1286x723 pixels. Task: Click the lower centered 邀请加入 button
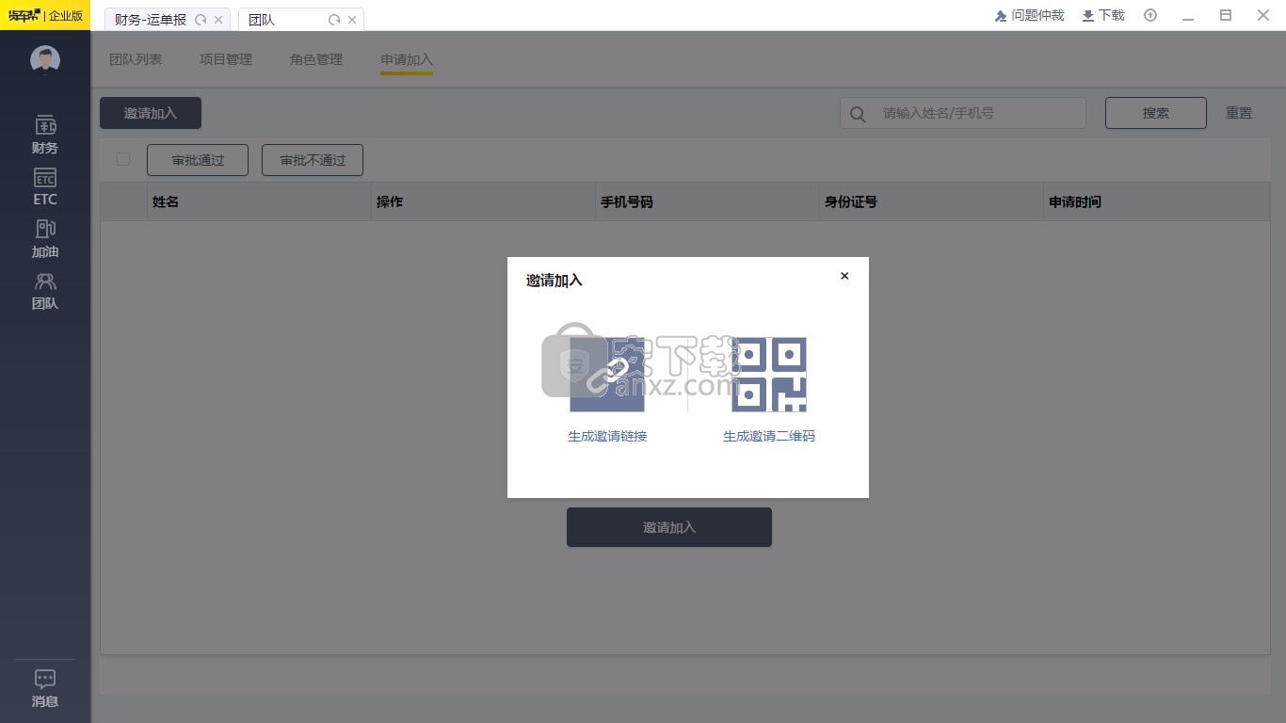669,527
